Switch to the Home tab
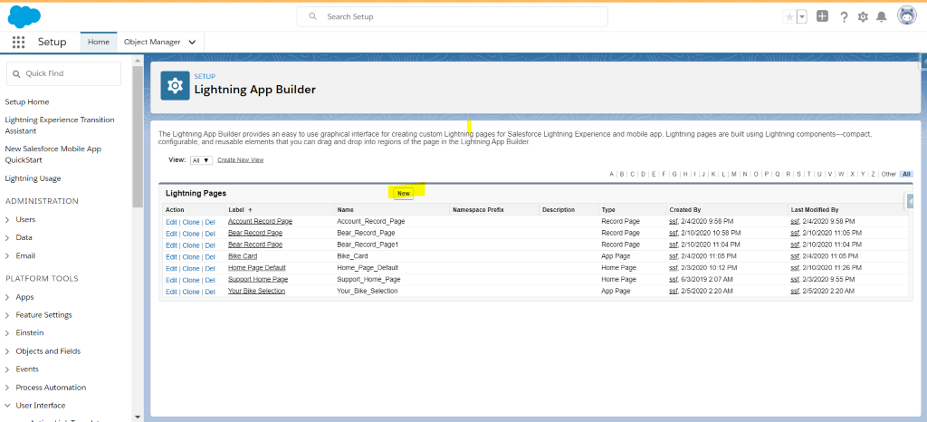Image resolution: width=927 pixels, height=422 pixels. pos(99,42)
